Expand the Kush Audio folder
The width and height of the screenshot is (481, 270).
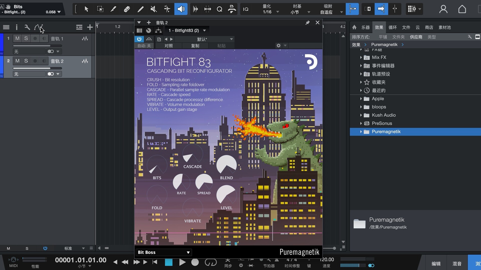coord(361,115)
